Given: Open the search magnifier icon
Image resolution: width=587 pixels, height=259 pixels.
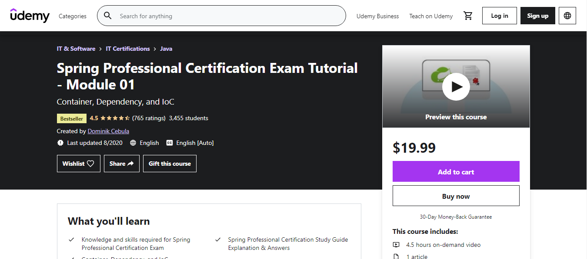Looking at the screenshot, I should [107, 15].
